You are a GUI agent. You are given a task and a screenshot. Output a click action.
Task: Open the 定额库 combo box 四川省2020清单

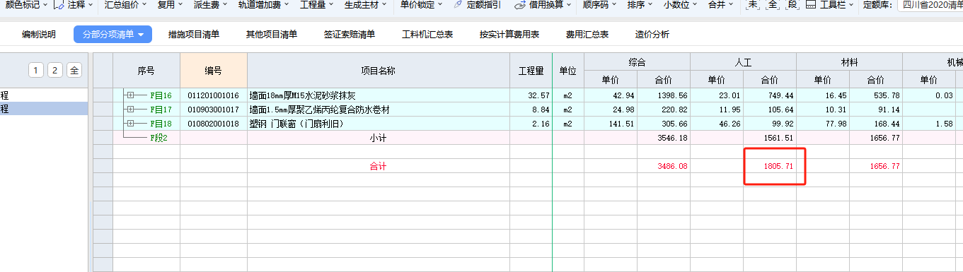(931, 5)
